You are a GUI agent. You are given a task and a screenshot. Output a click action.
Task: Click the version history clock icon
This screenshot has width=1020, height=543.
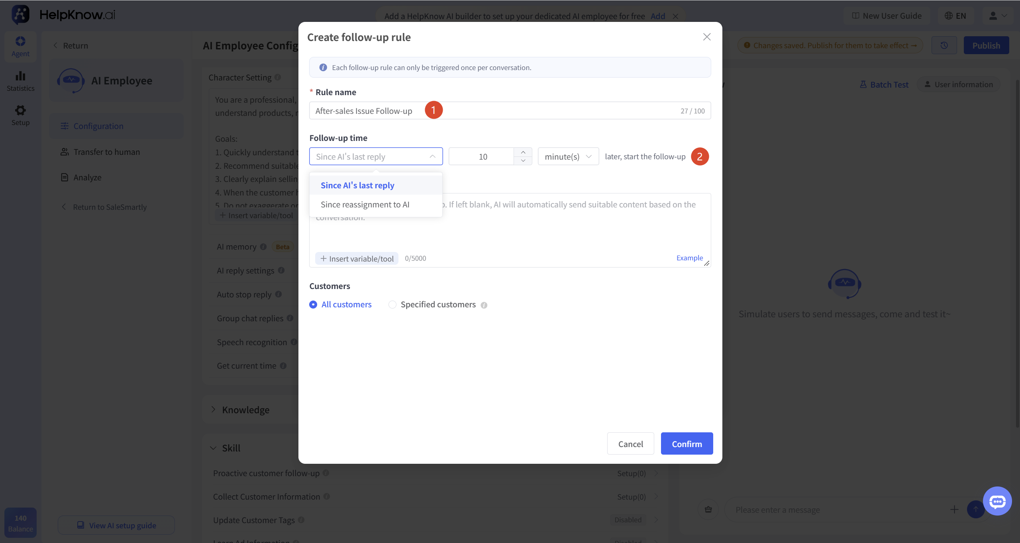pyautogui.click(x=944, y=45)
